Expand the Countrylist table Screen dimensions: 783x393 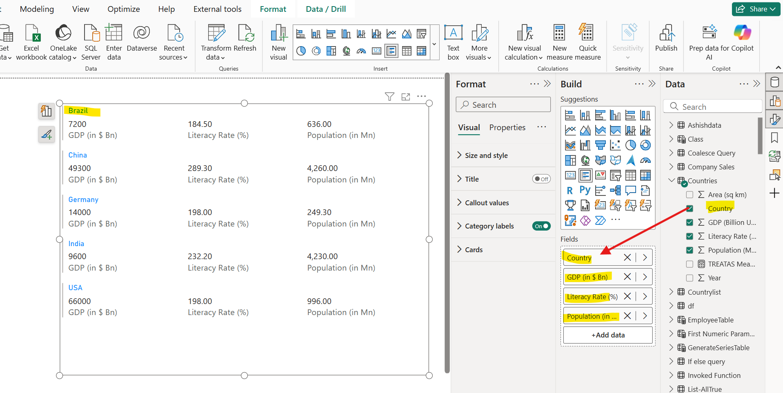(x=672, y=292)
